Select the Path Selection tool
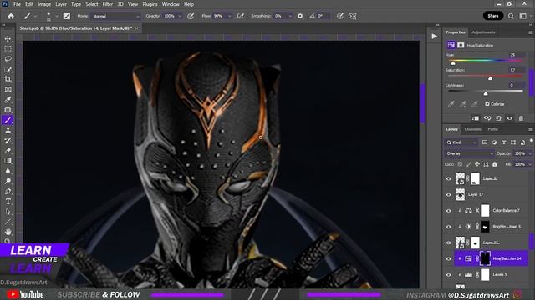 [8, 212]
